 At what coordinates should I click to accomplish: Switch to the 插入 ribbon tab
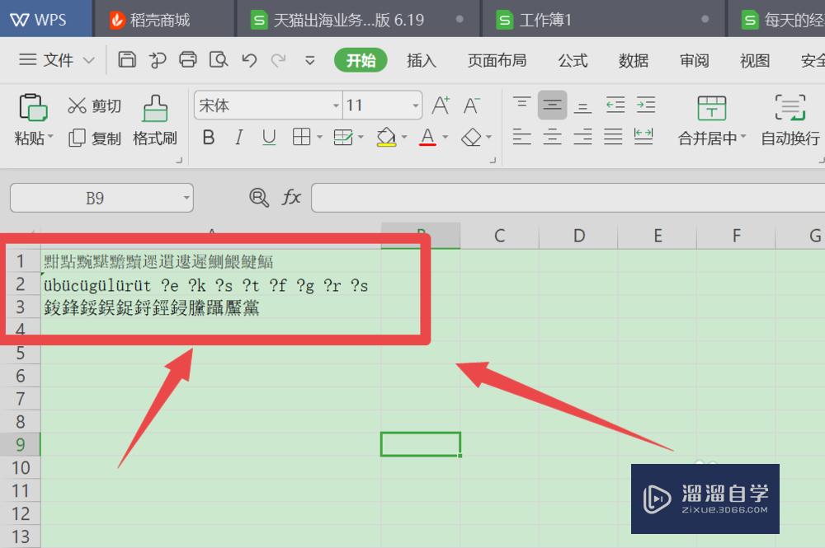pos(421,60)
